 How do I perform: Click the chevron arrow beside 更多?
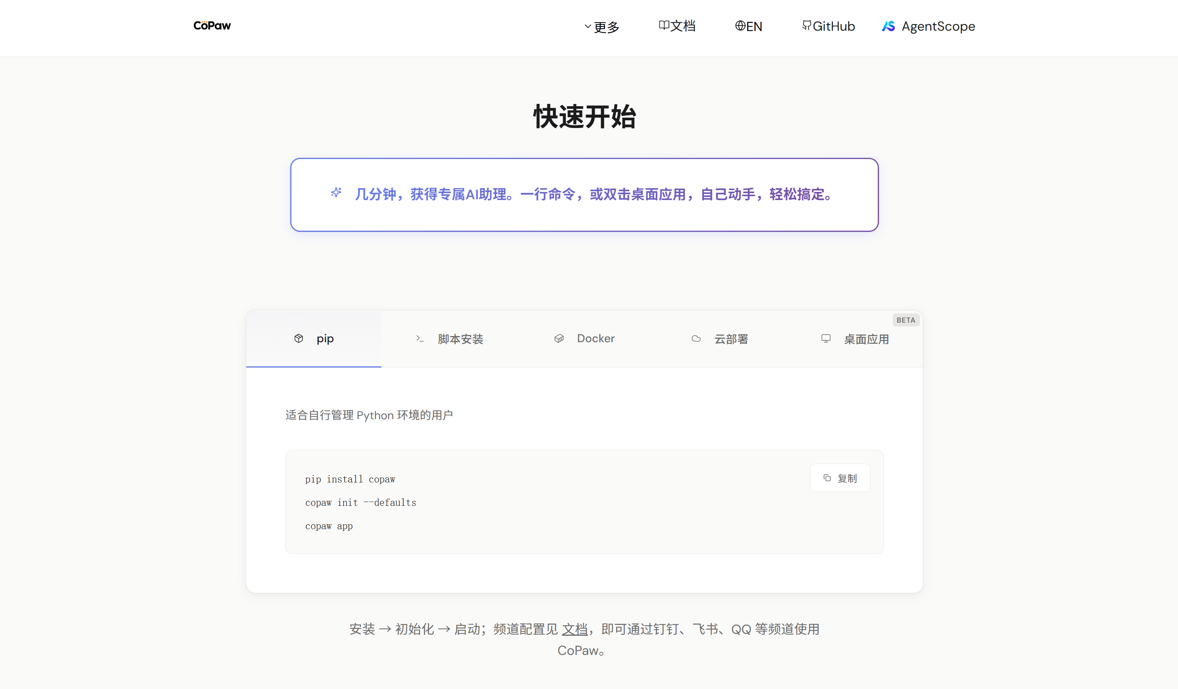point(587,27)
